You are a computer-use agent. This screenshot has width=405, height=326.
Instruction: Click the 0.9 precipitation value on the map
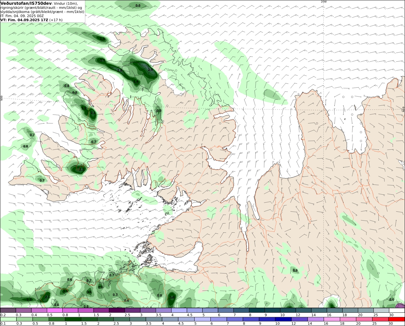159,111
